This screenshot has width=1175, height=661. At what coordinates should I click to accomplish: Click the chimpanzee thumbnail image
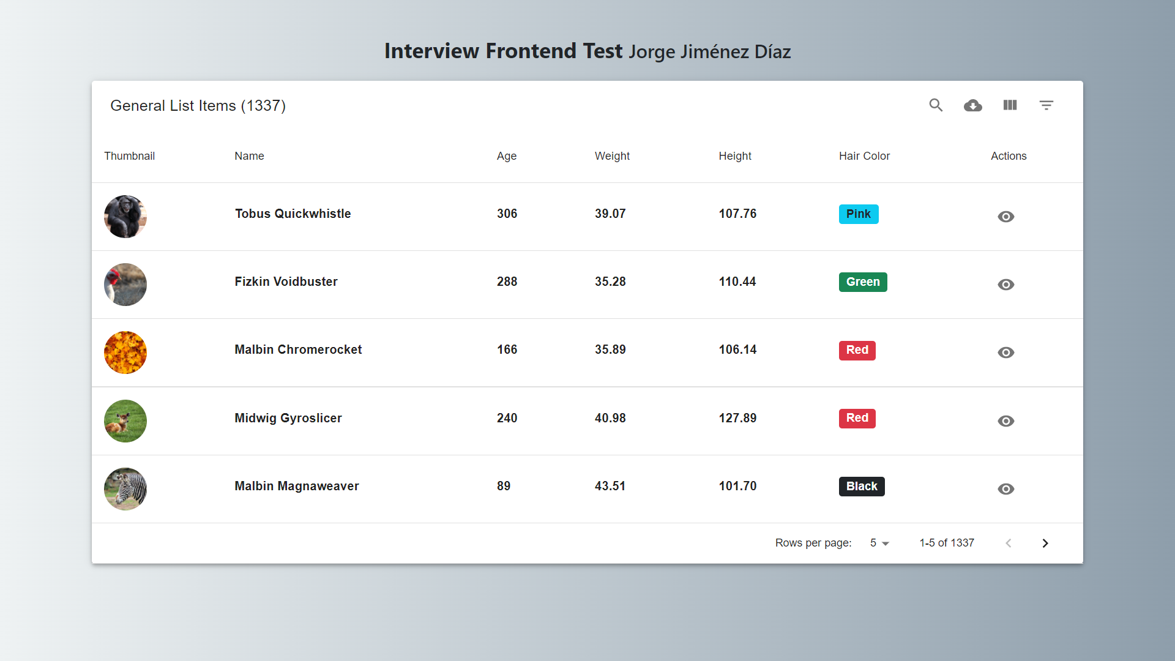click(x=125, y=217)
